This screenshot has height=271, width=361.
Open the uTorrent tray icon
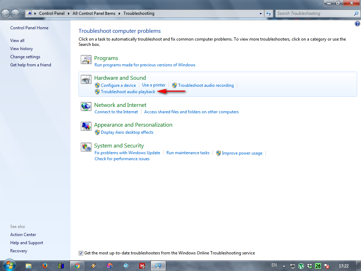(x=301, y=266)
